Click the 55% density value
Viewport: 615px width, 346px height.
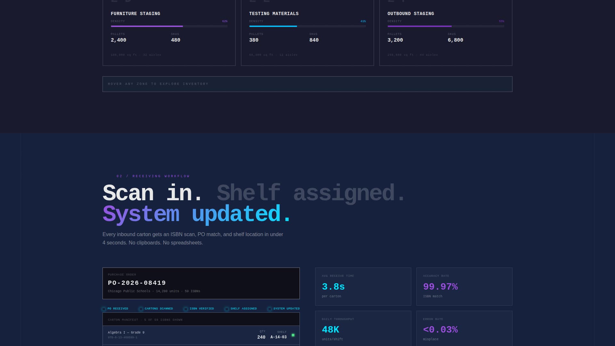click(x=501, y=21)
